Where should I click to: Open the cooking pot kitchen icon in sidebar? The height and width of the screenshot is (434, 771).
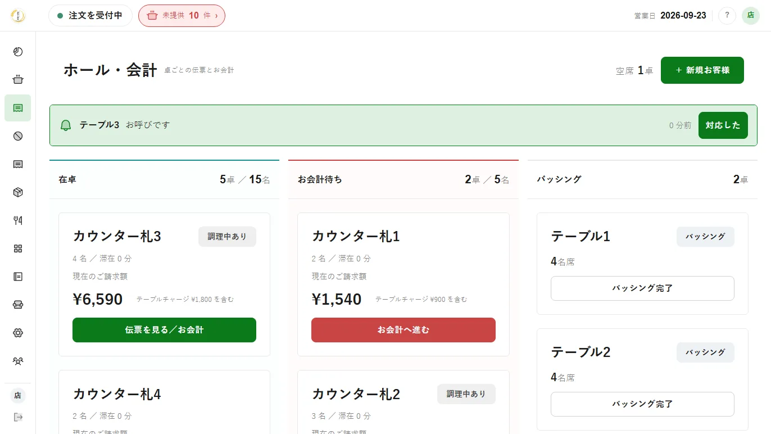(18, 80)
